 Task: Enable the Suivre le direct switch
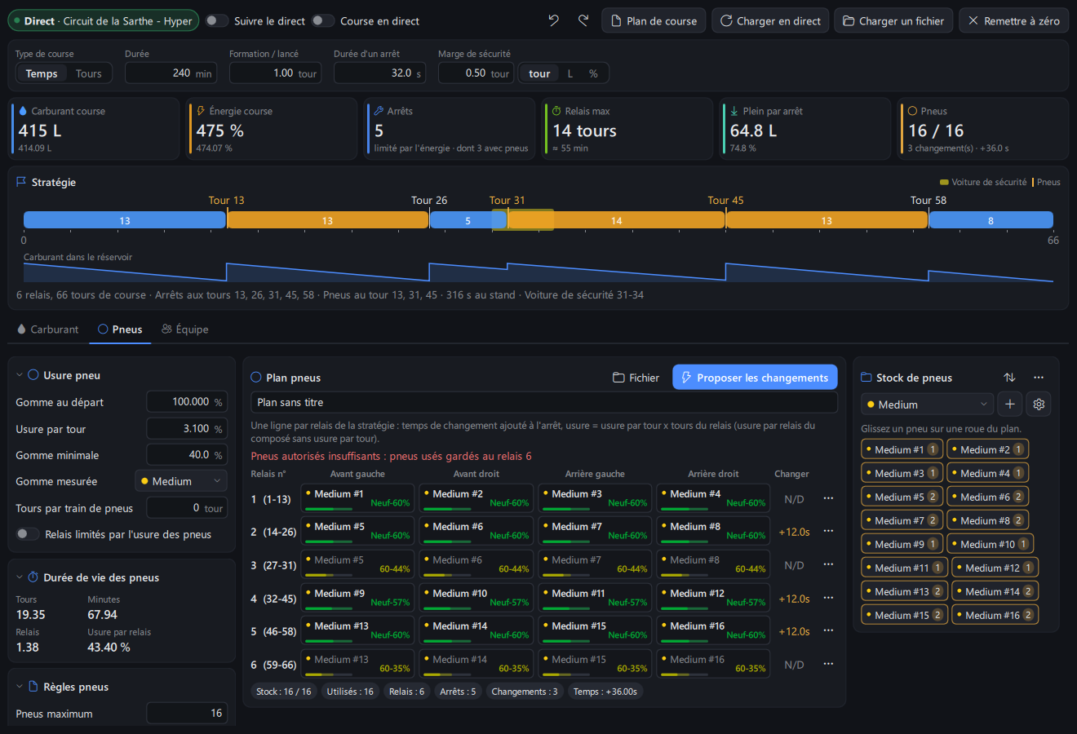(216, 20)
